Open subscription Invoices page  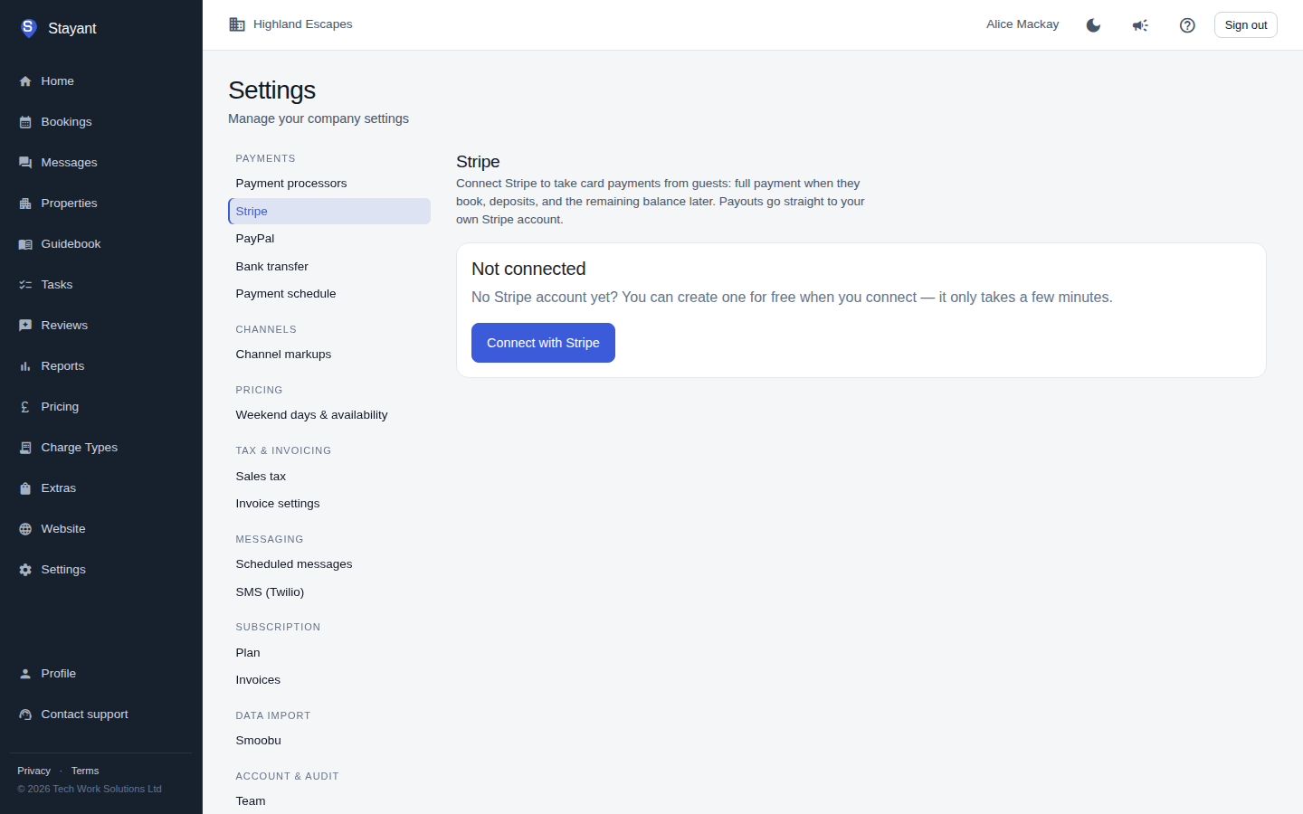pos(329,680)
